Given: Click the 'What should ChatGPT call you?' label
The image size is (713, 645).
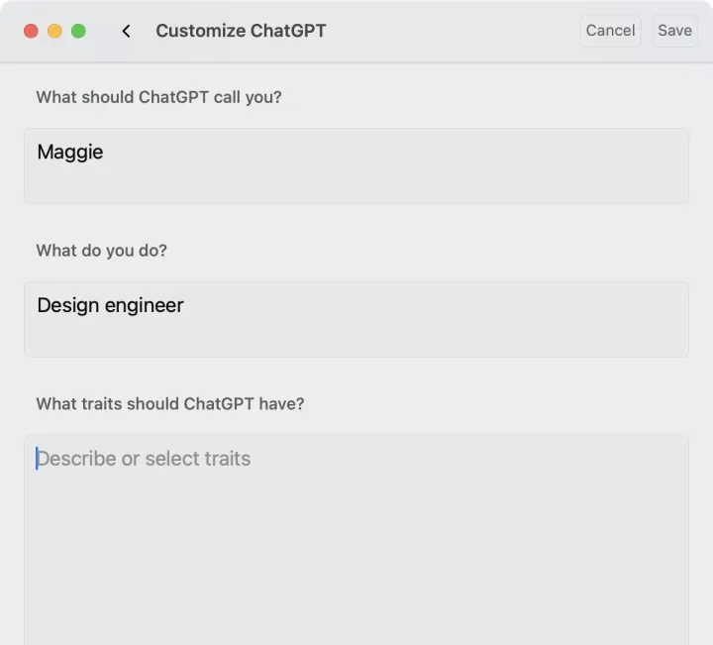Looking at the screenshot, I should (159, 97).
